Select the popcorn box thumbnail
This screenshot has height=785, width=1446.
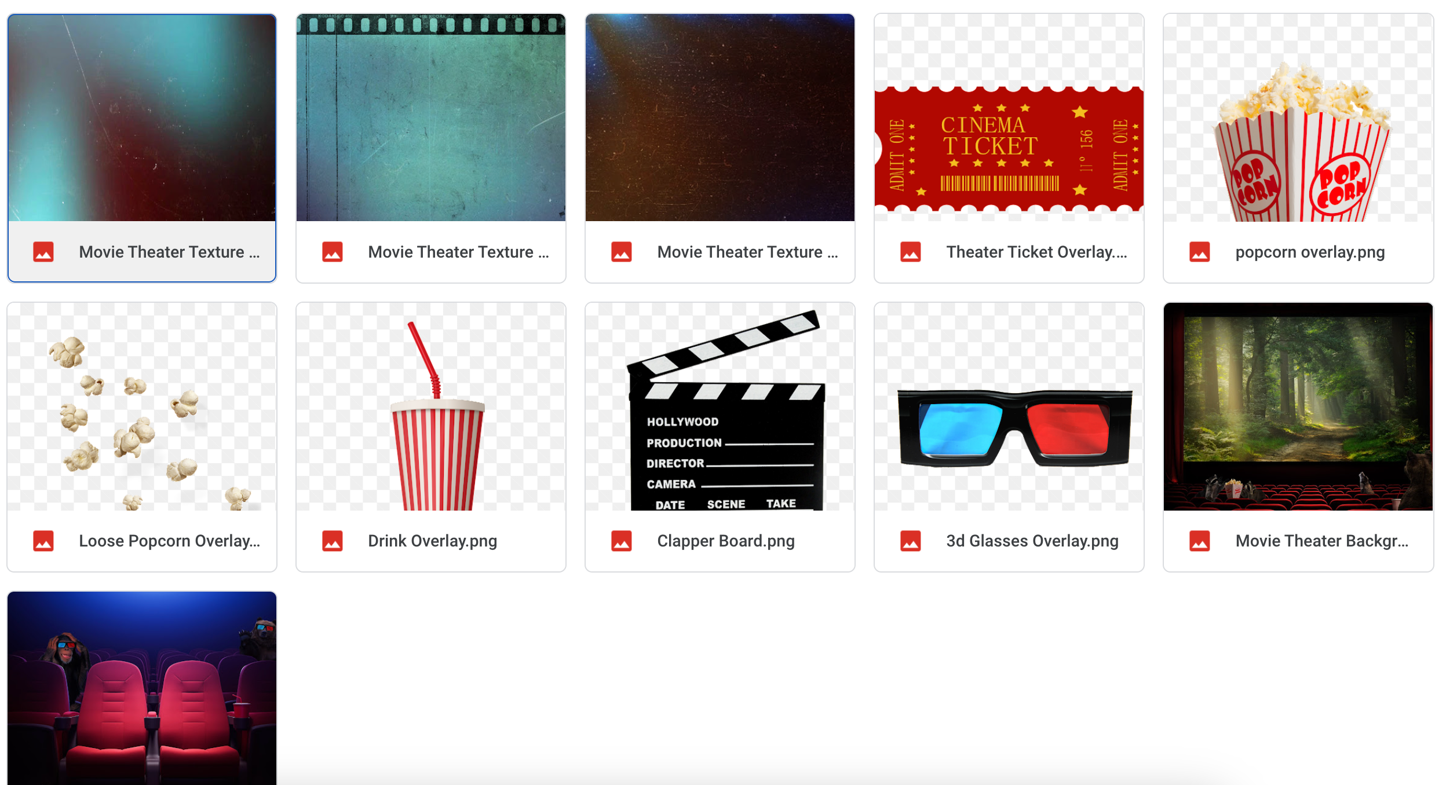pos(1298,118)
